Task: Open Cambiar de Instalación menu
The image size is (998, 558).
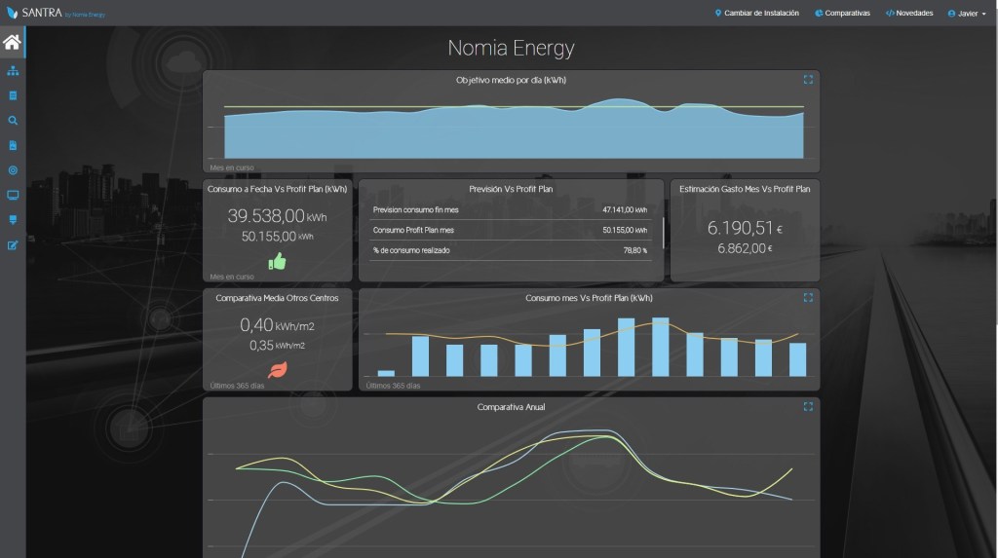Action: (x=756, y=13)
